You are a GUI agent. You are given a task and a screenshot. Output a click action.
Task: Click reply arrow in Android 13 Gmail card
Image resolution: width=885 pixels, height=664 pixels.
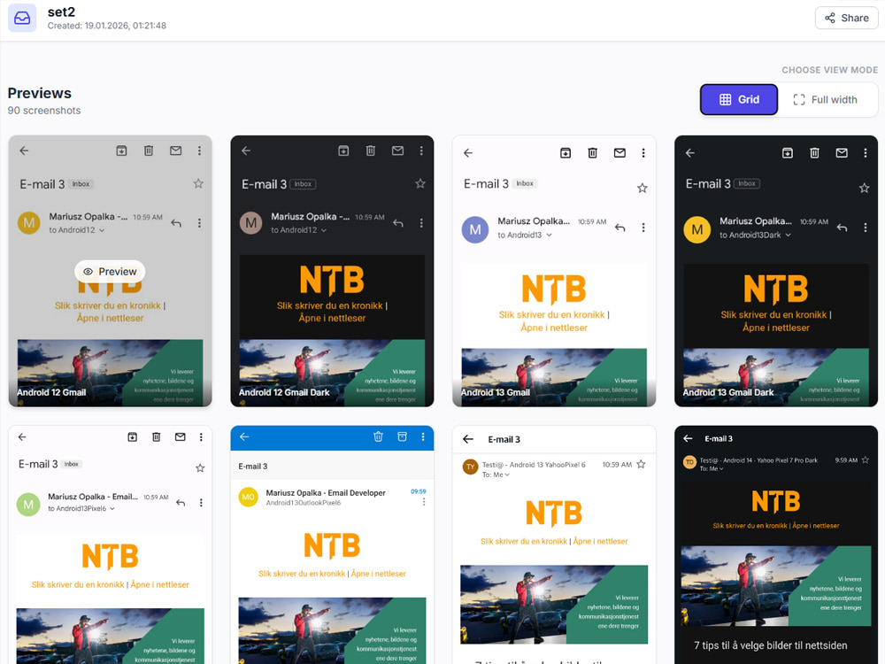click(620, 228)
